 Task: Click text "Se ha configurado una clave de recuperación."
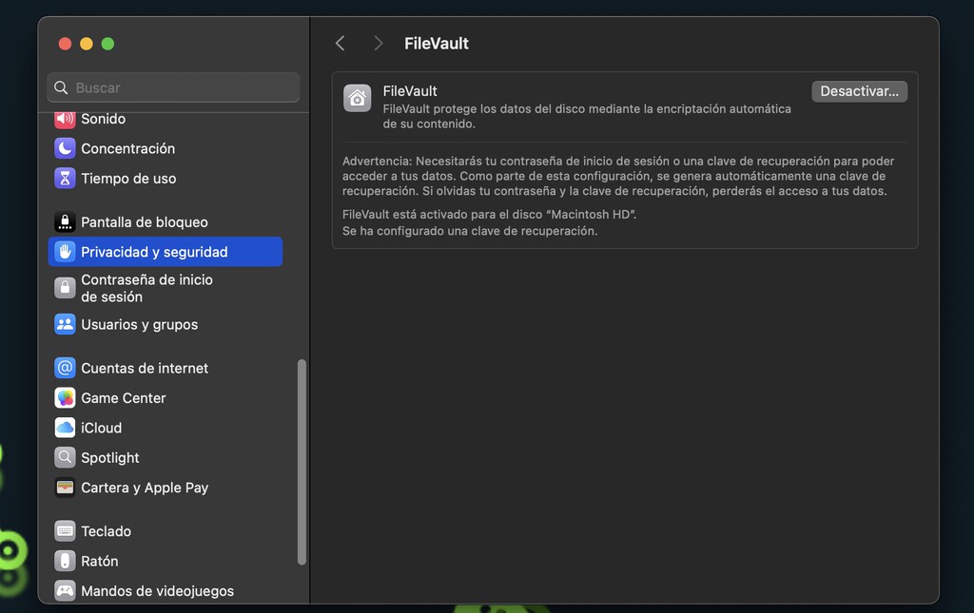(470, 231)
